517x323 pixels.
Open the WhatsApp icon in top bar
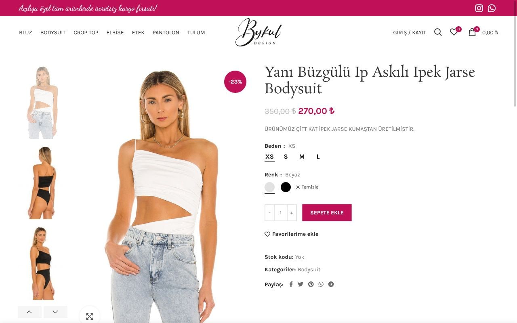point(492,8)
